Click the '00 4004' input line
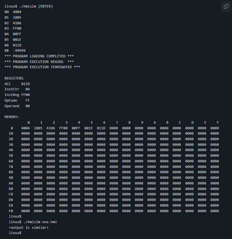232x239 pixels. pyautogui.click(x=13, y=12)
